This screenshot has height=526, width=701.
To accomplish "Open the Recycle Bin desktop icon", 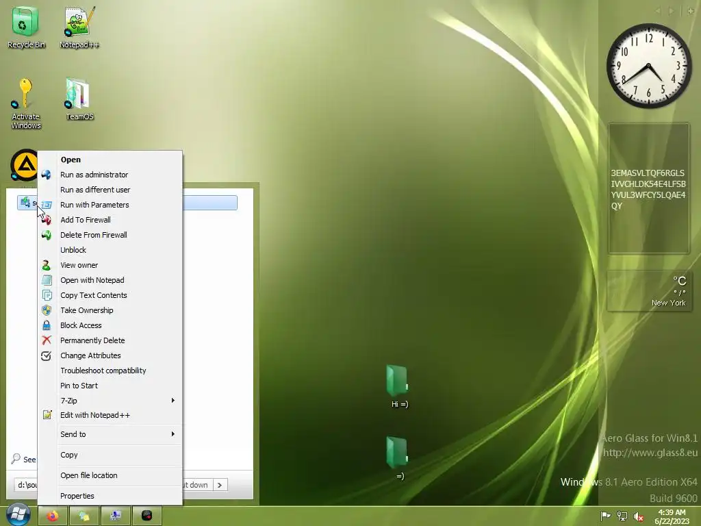I will click(26, 27).
